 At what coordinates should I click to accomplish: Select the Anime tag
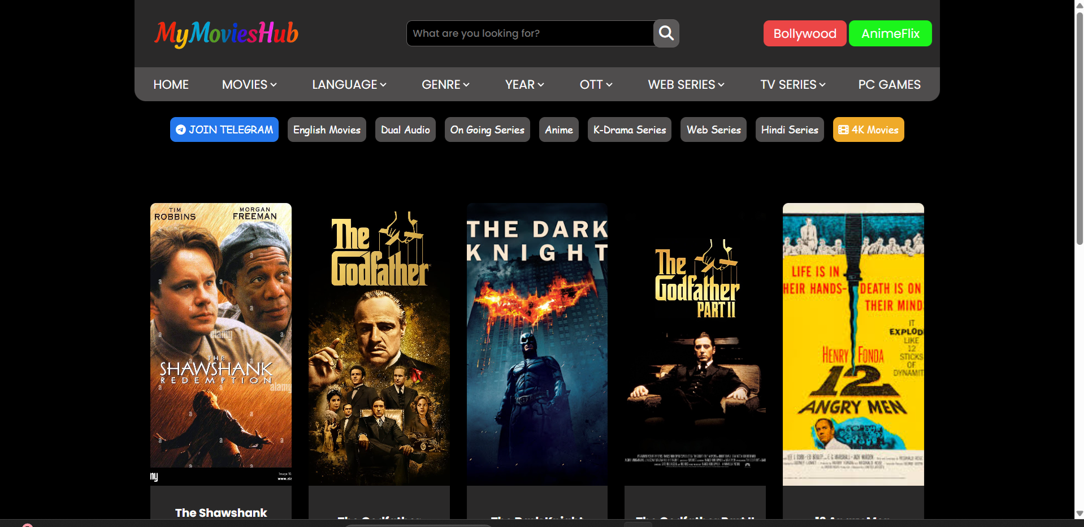559,129
